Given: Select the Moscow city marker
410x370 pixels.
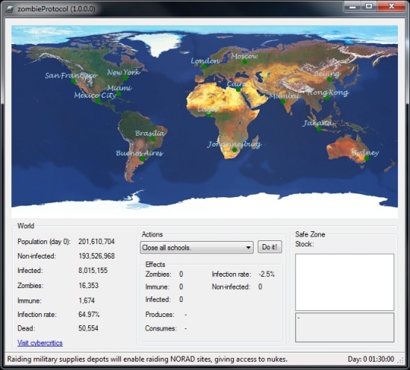Looking at the screenshot, I should pos(244,62).
